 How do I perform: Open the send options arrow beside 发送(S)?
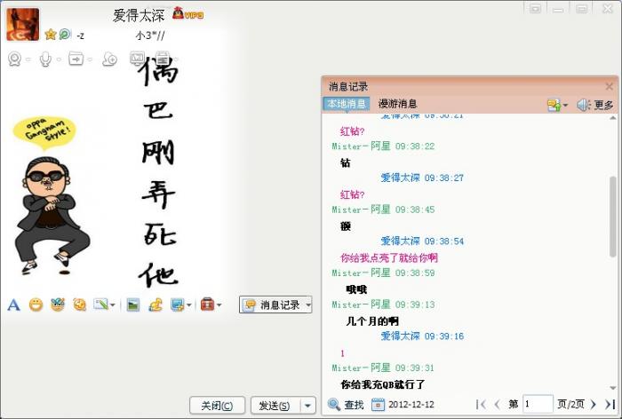point(307,406)
